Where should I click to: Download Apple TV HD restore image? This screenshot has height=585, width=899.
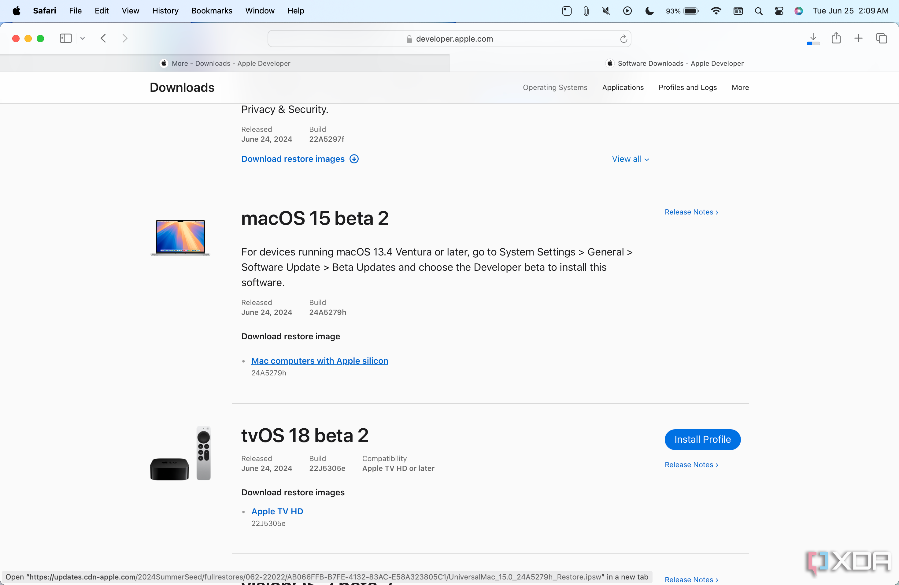277,511
